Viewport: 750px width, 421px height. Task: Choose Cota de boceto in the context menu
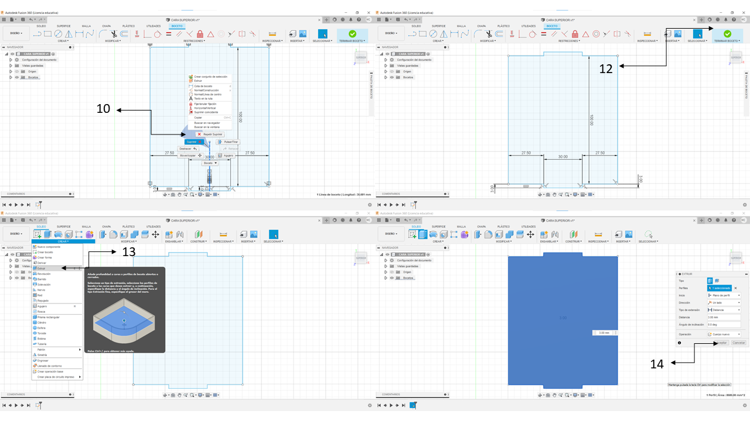coord(209,86)
